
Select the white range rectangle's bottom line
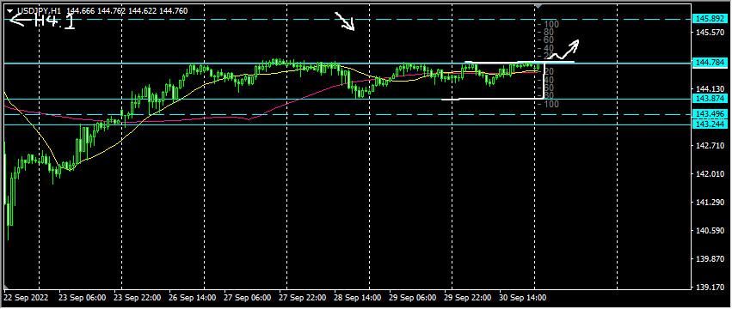pyautogui.click(x=491, y=99)
